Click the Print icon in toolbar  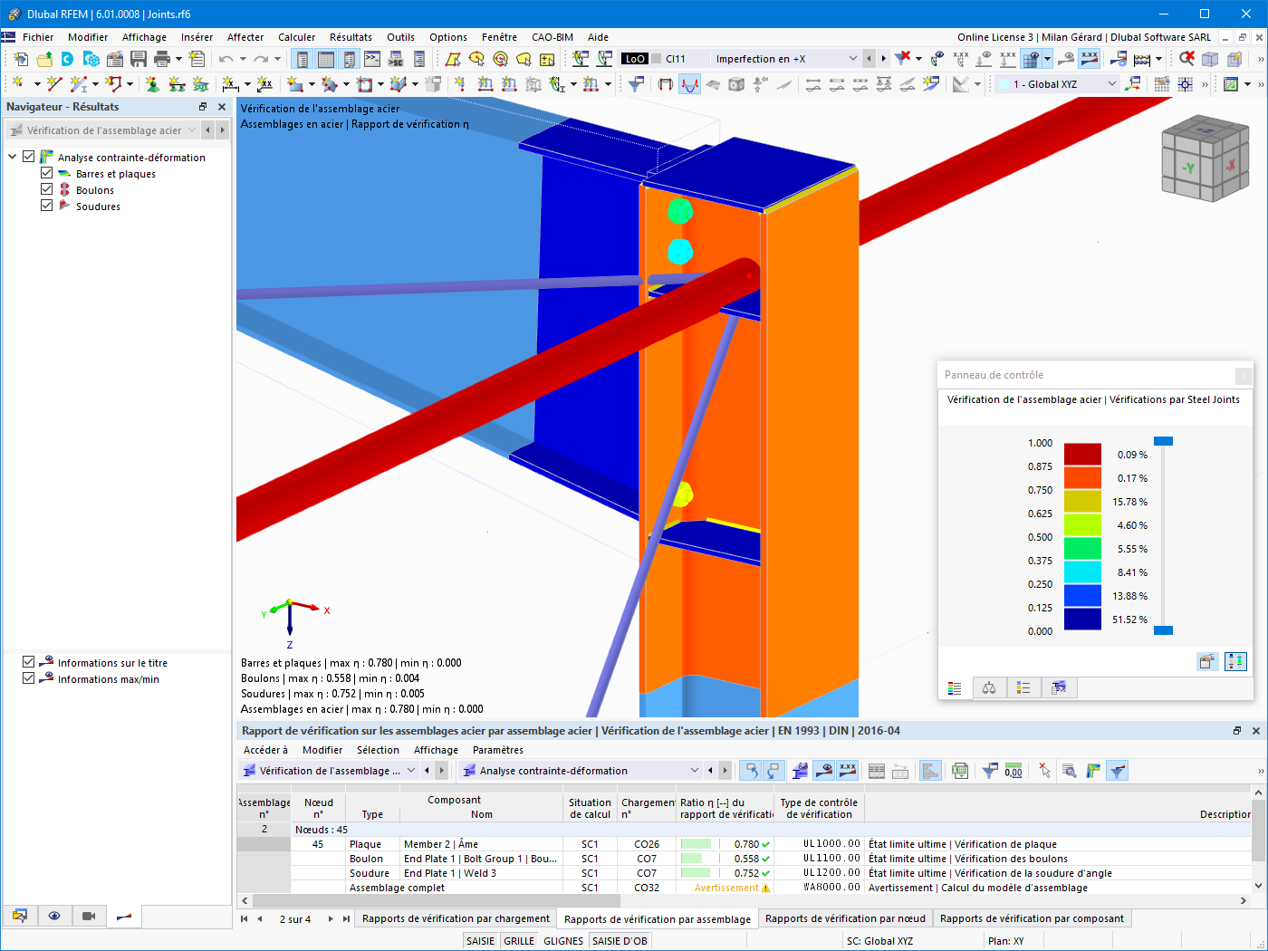[x=162, y=59]
